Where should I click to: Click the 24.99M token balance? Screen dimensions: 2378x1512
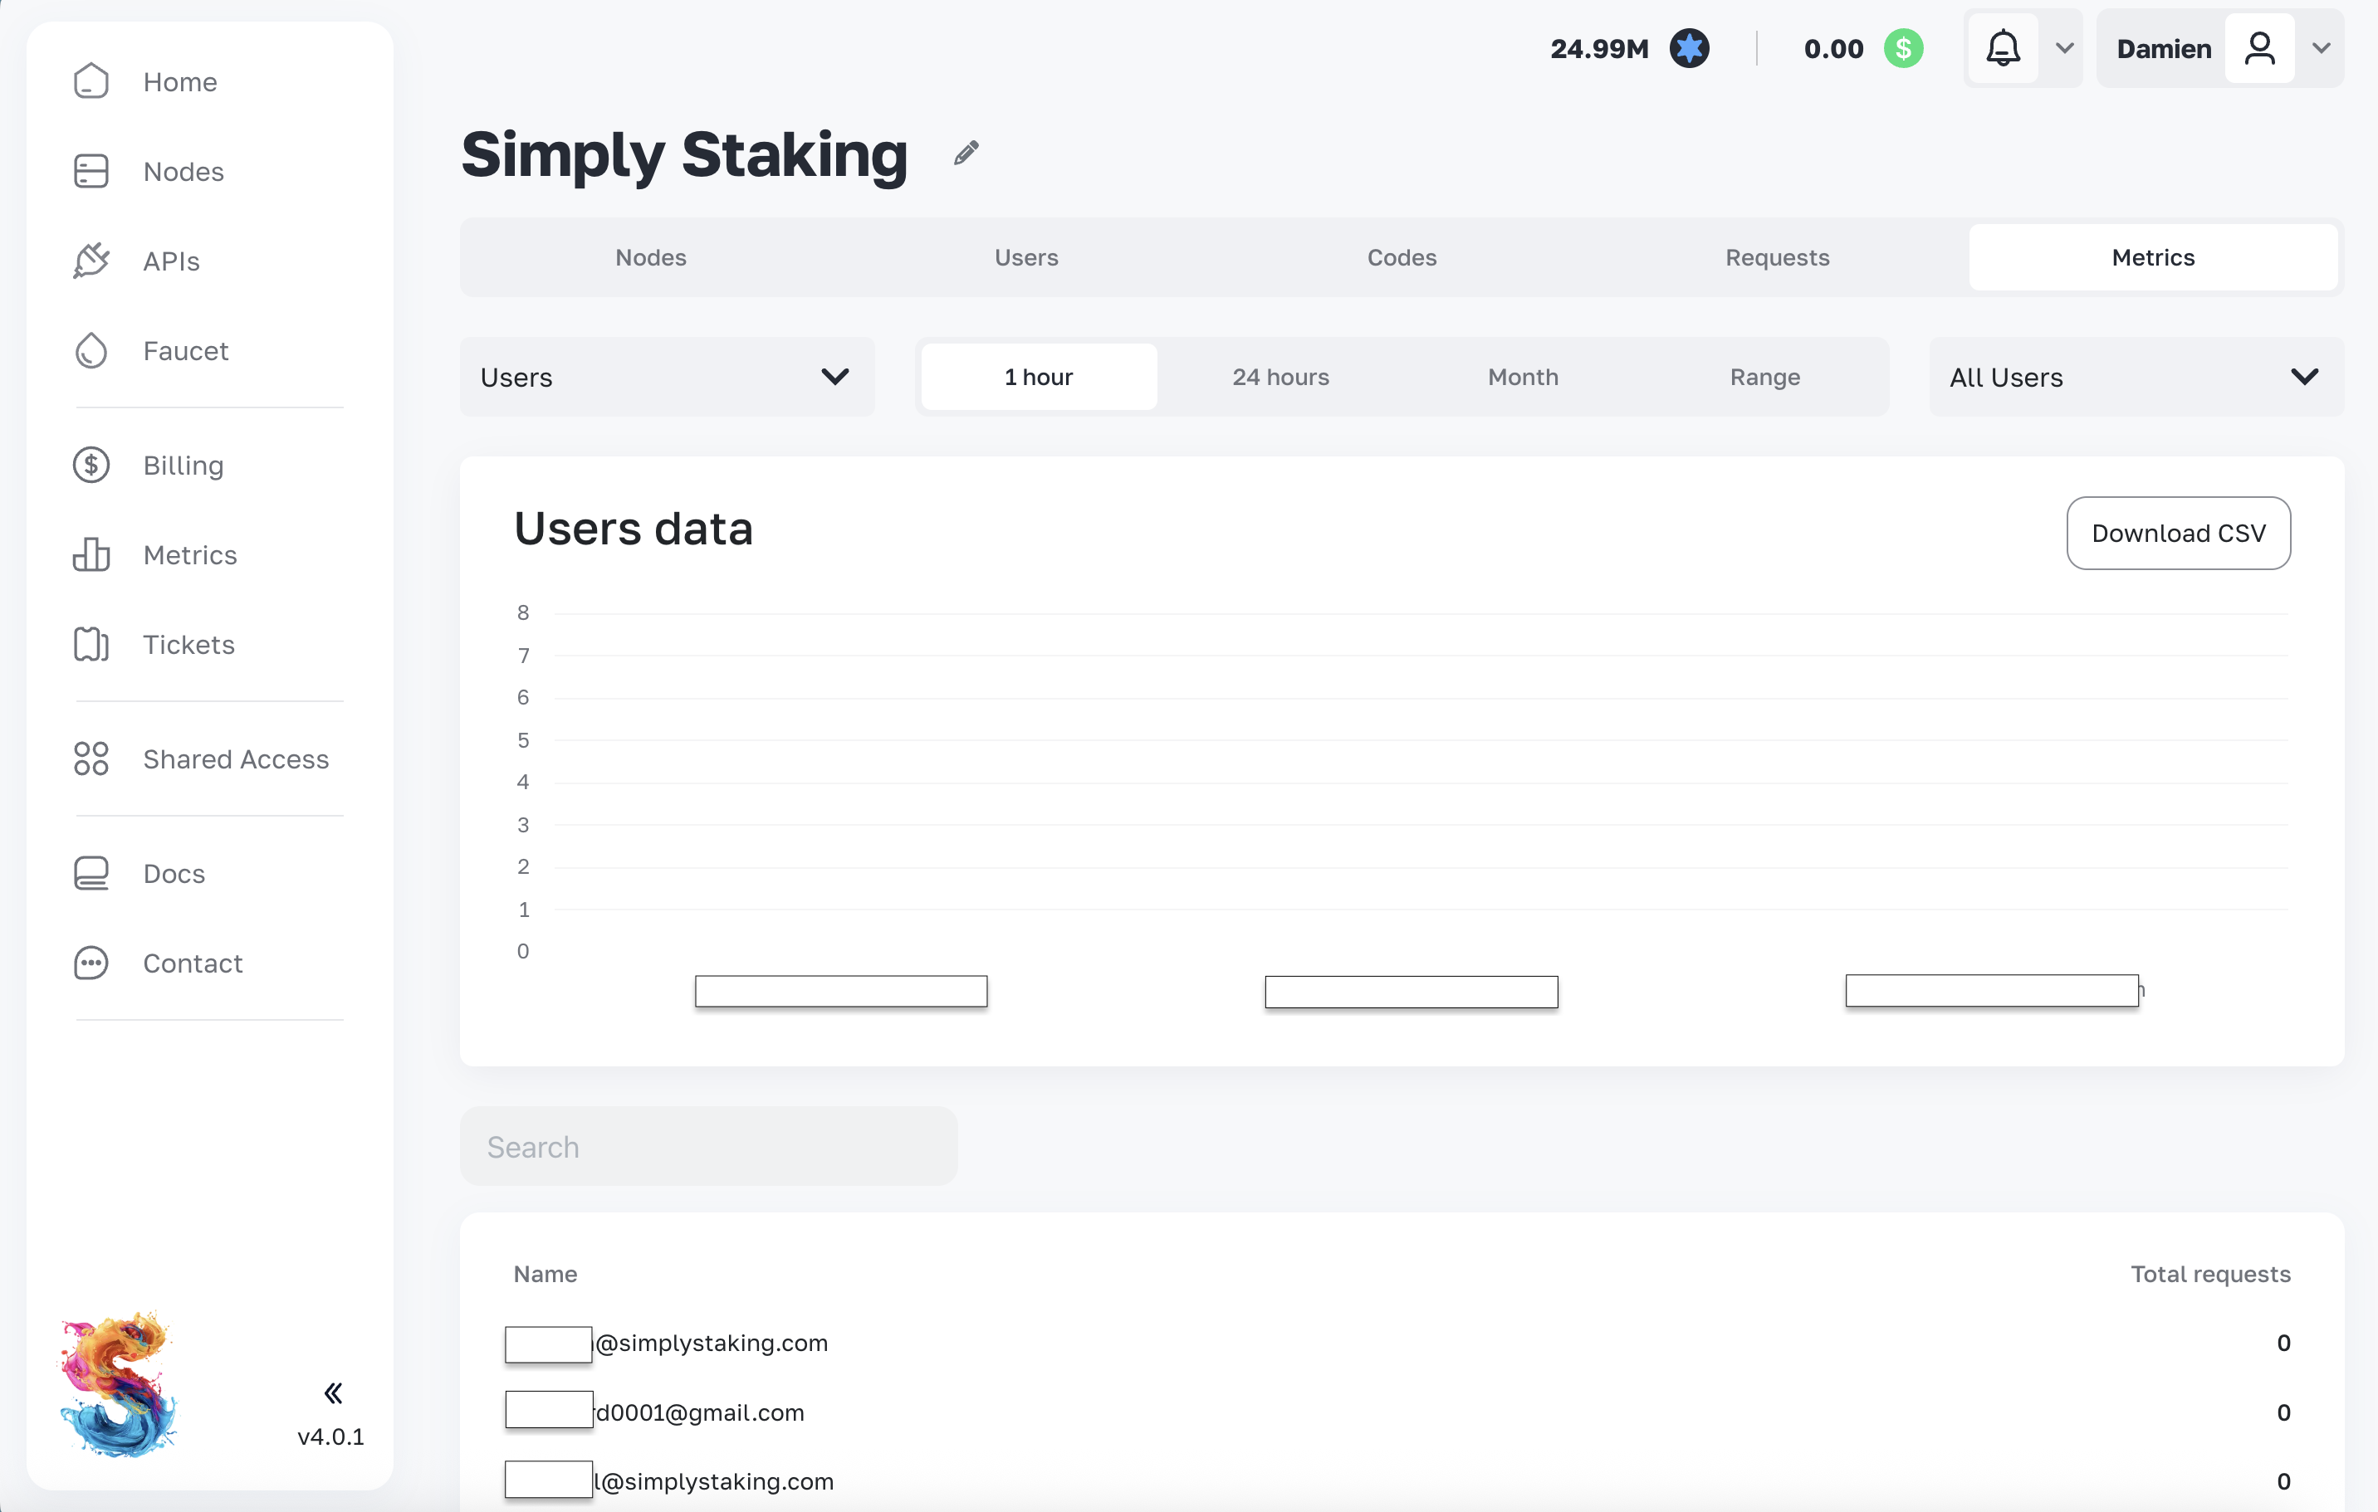[1600, 48]
